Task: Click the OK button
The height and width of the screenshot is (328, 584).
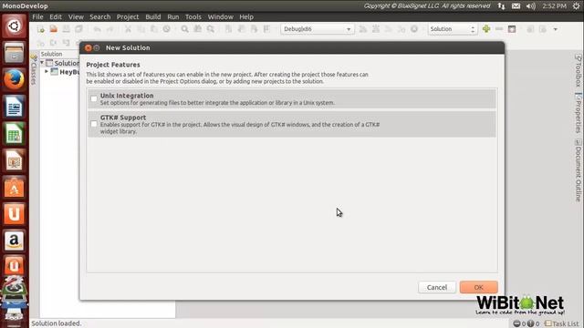Action: pos(478,287)
